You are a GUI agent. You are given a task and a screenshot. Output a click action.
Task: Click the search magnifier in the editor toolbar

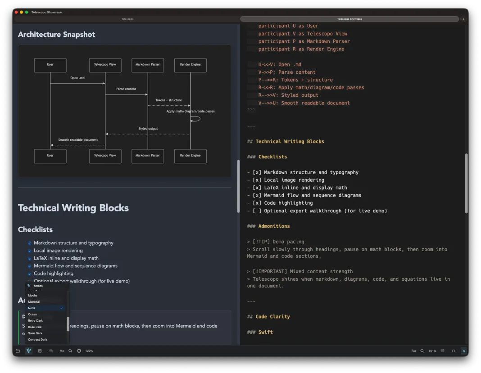click(x=422, y=351)
